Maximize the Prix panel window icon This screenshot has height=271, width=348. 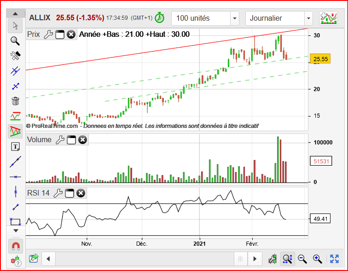point(60,35)
